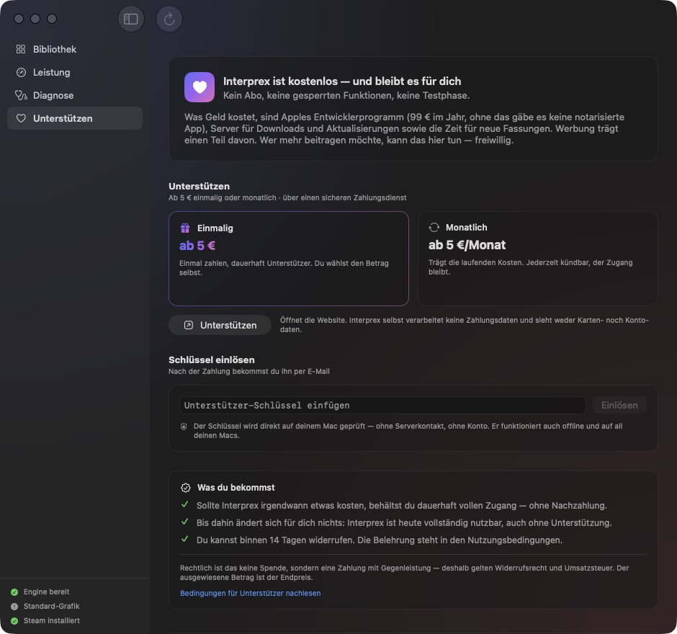Open the Diagnose page

[75, 95]
